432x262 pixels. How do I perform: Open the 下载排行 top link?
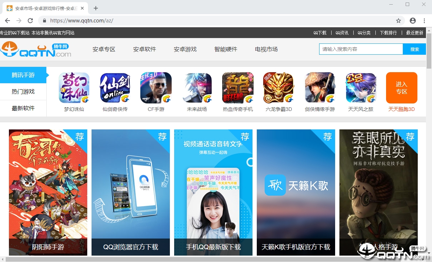[388, 33]
